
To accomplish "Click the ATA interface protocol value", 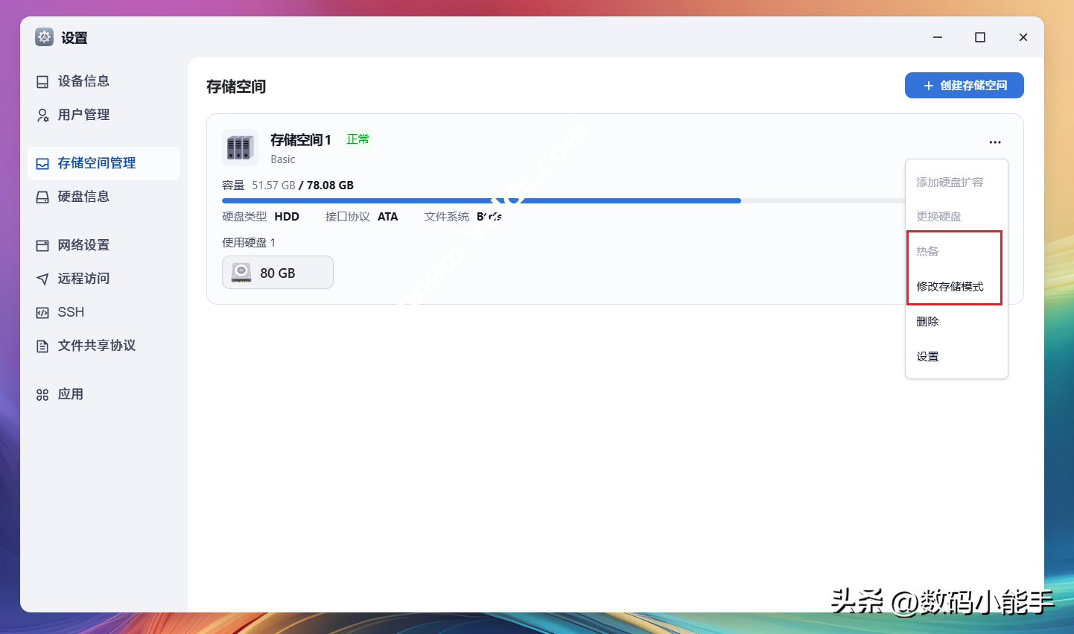I will pyautogui.click(x=388, y=217).
